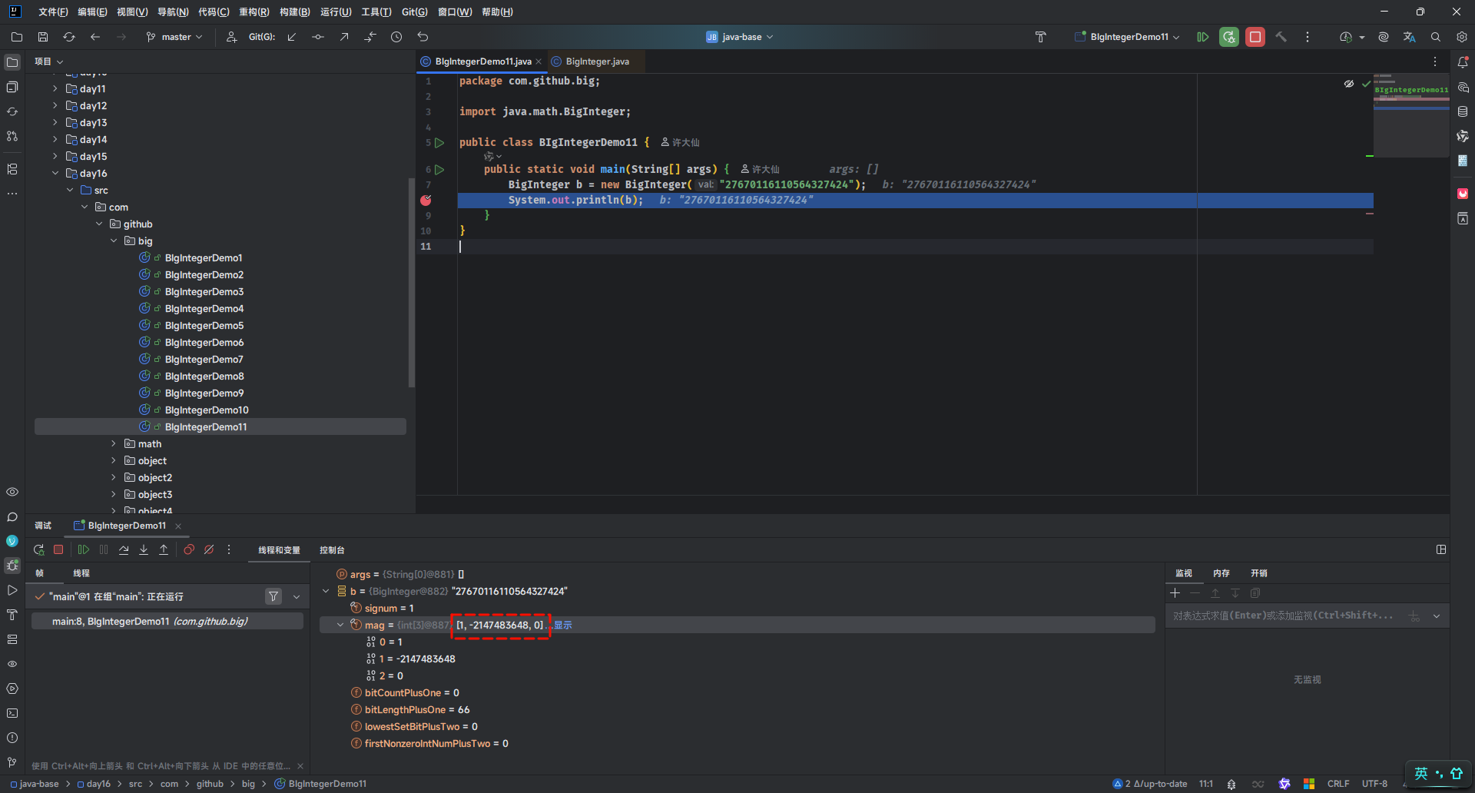Image resolution: width=1475 pixels, height=793 pixels.
Task: Click the Step Into debug icon
Action: (x=144, y=549)
